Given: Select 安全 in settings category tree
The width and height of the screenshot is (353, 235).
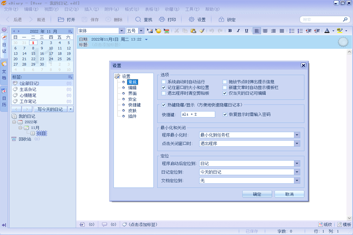Looking at the screenshot, I should [x=132, y=99].
